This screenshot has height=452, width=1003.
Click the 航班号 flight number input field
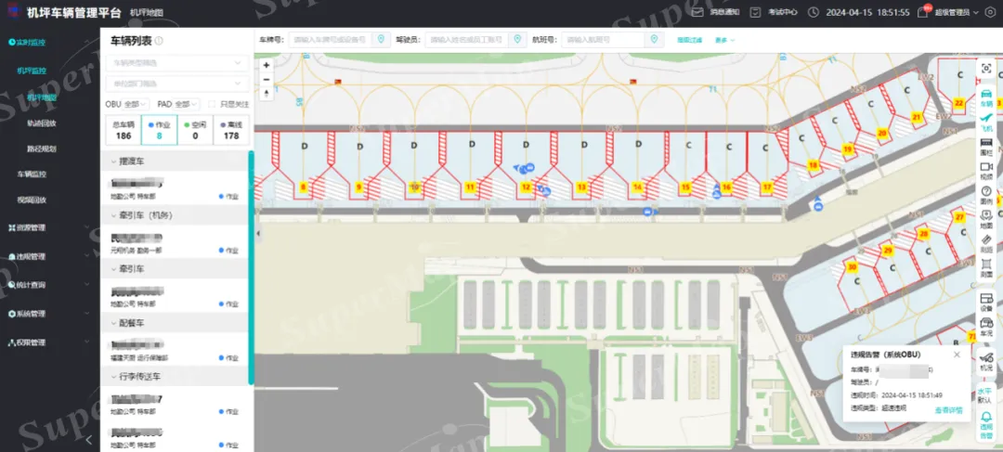coord(604,40)
